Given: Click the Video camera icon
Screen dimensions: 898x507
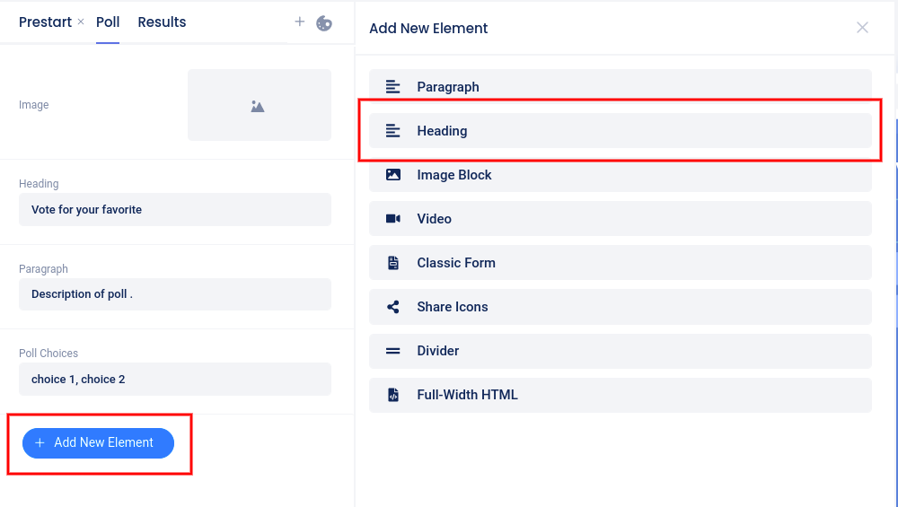Looking at the screenshot, I should pyautogui.click(x=392, y=219).
